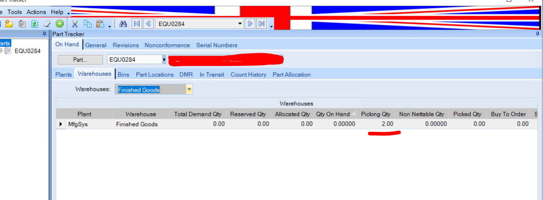Select the MfgSys row indicator arrow

click(x=61, y=124)
